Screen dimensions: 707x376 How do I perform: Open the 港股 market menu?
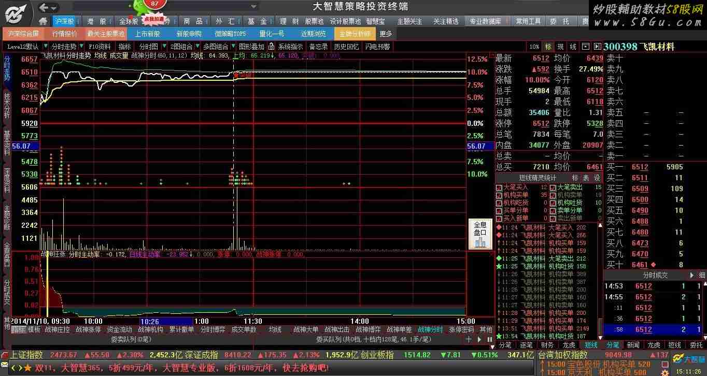(x=96, y=21)
